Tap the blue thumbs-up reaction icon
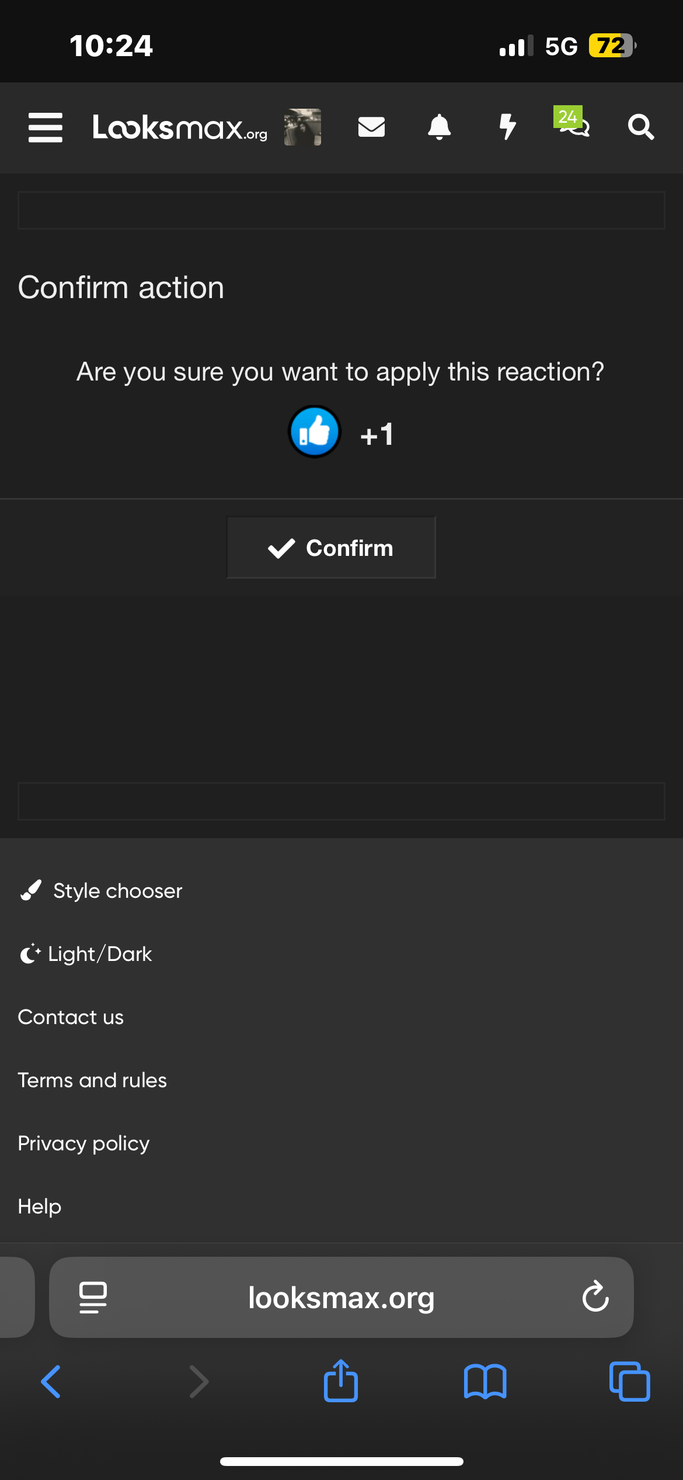This screenshot has width=683, height=1480. [315, 432]
